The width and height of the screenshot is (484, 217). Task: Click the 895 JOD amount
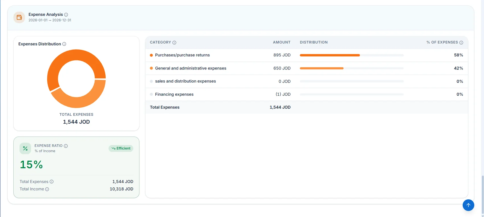click(x=282, y=55)
